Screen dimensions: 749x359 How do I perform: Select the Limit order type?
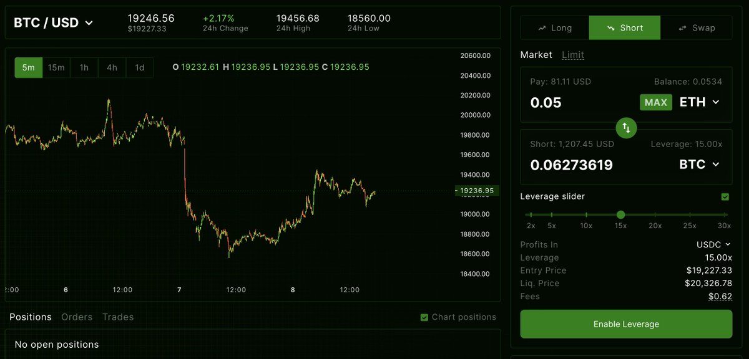573,55
